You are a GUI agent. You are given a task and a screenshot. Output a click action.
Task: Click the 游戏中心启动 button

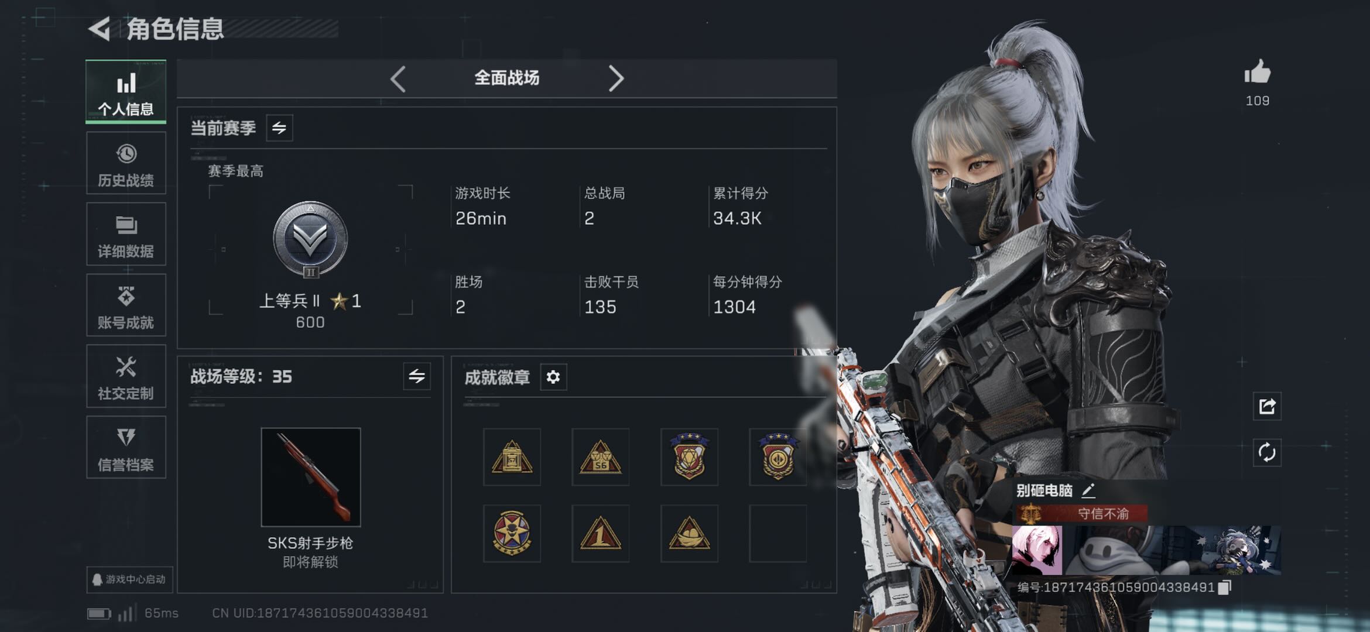click(129, 579)
